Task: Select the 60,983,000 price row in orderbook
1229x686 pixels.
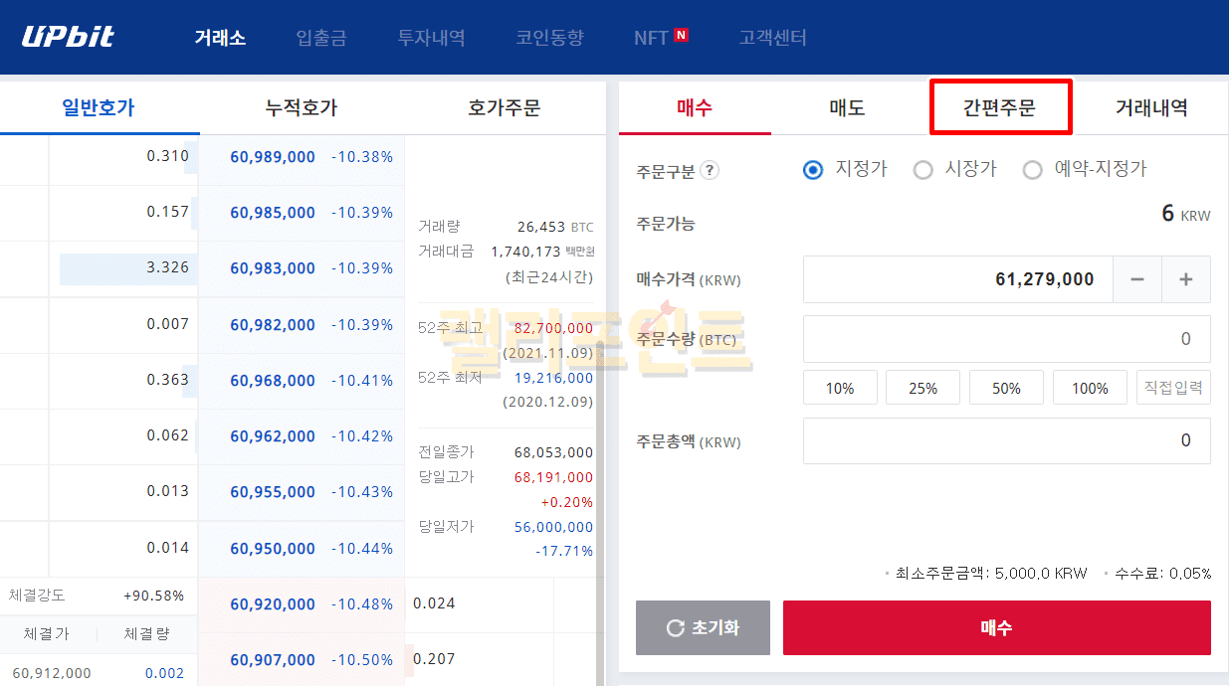Action: coord(273,268)
